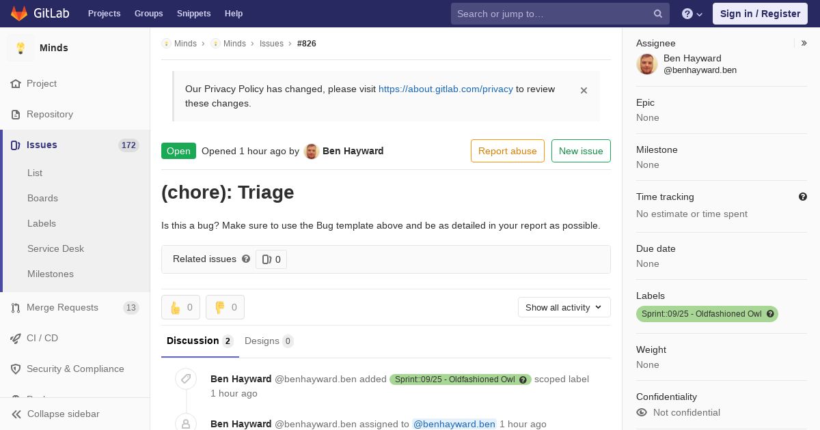Click the Not confidential eye icon
The width and height of the screenshot is (820, 430).
(x=642, y=412)
